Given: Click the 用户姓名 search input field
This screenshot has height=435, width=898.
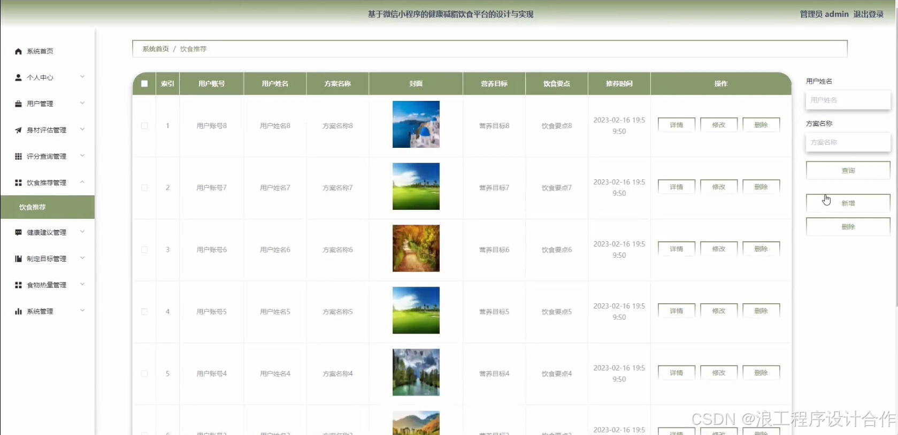Looking at the screenshot, I should pyautogui.click(x=848, y=100).
